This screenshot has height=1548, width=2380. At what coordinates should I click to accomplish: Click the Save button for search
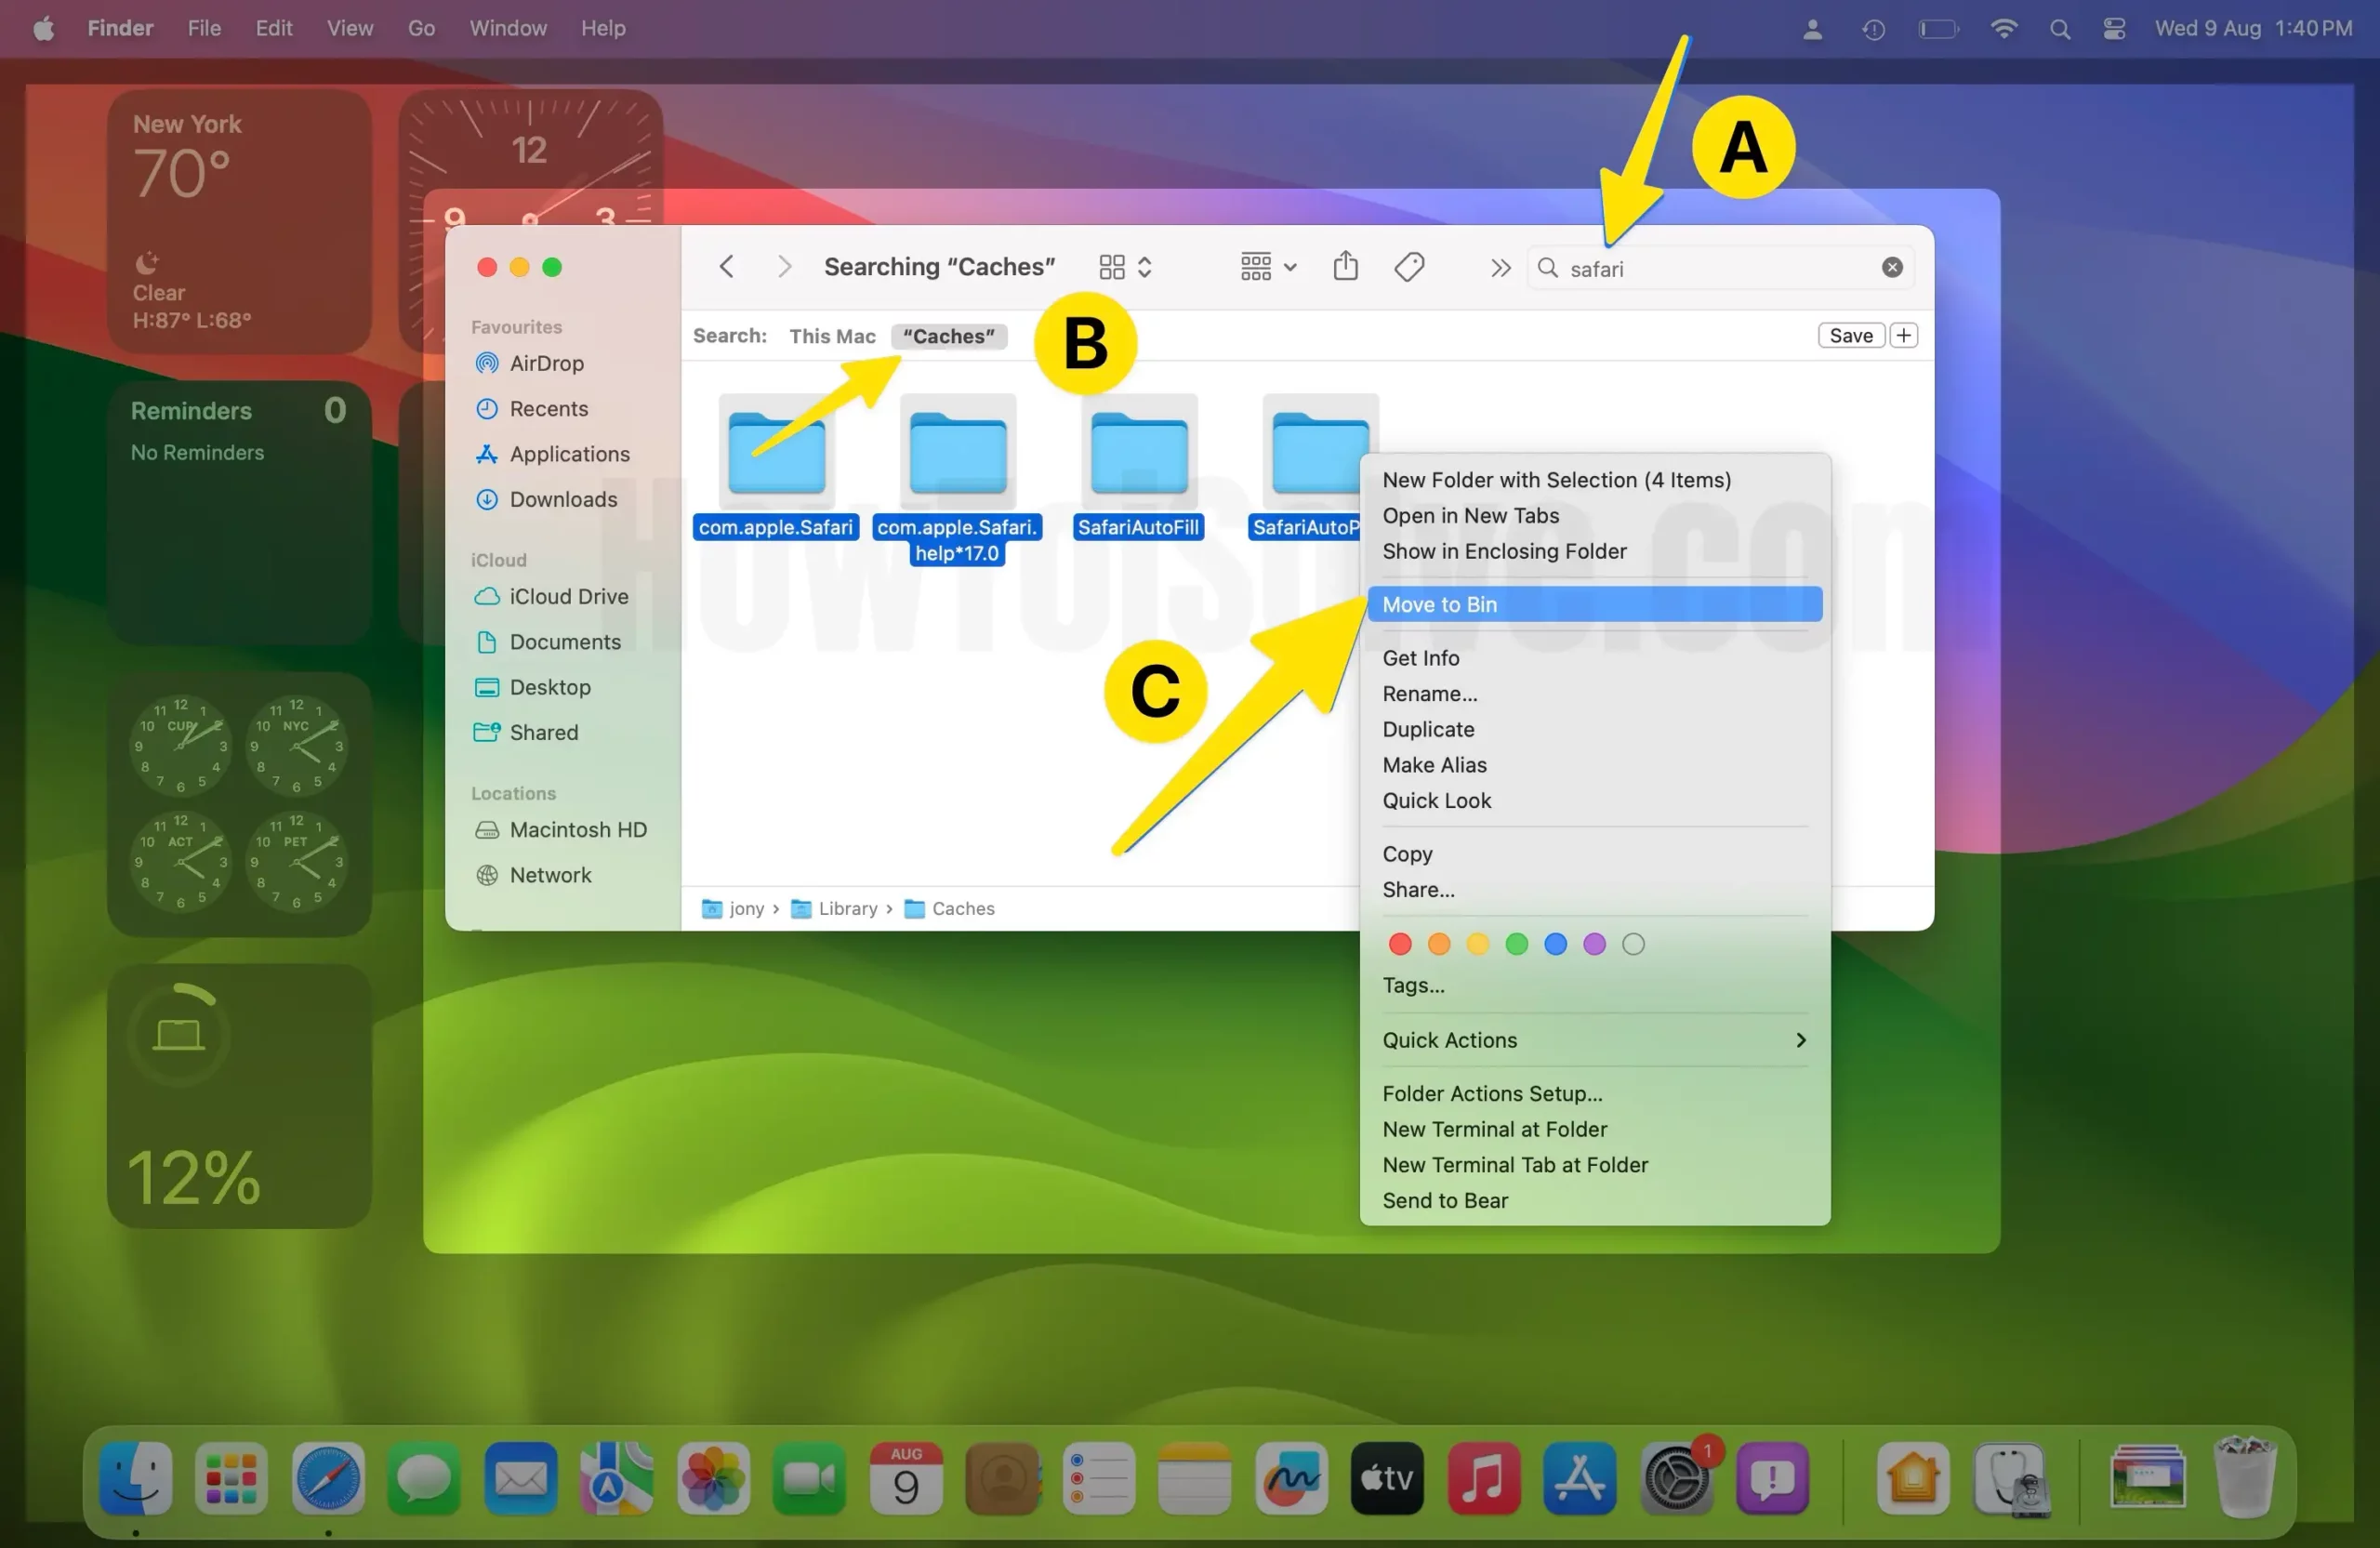coord(1851,335)
